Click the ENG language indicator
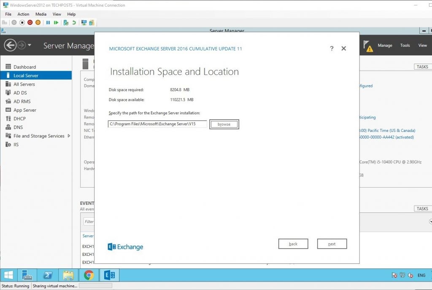432x290 pixels. 421,275
